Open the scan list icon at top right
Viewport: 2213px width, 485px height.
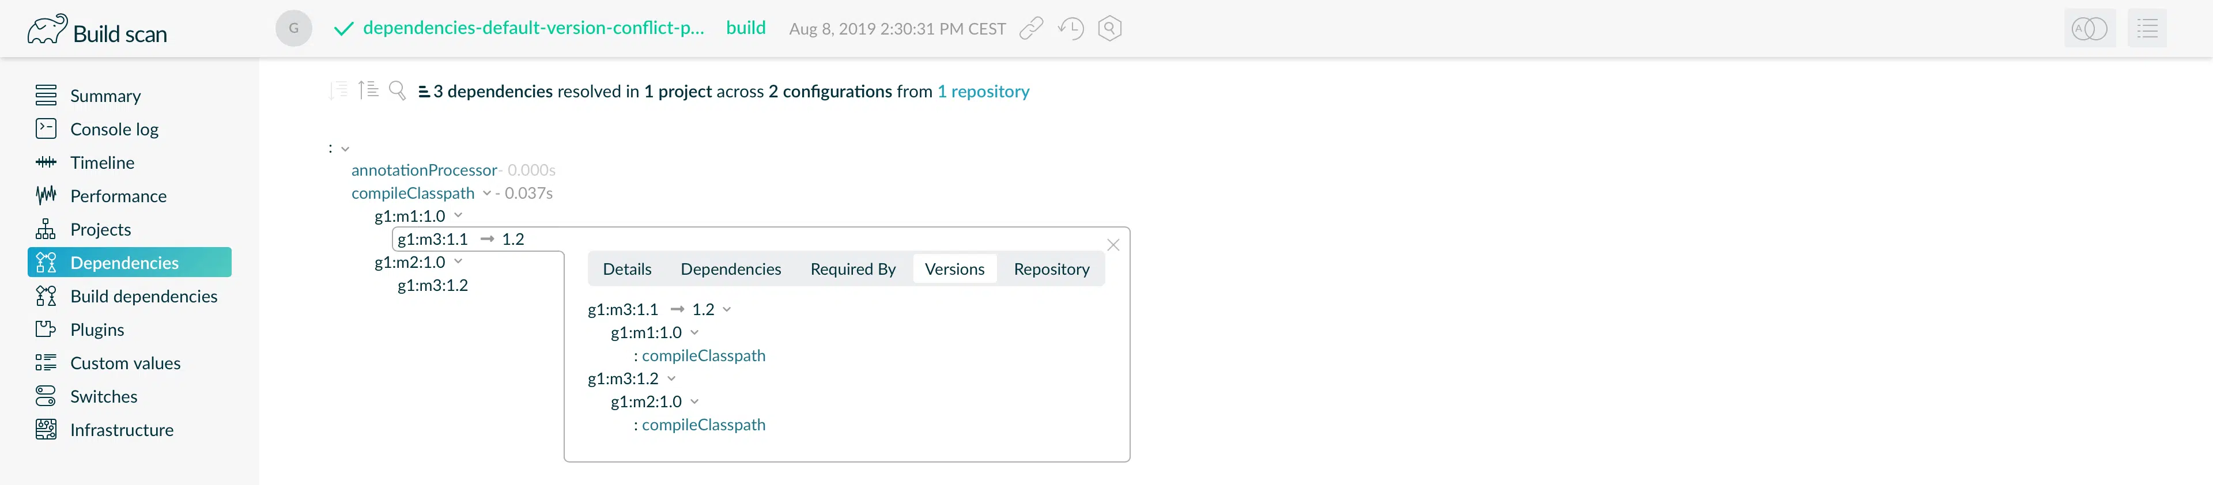pyautogui.click(x=2147, y=28)
